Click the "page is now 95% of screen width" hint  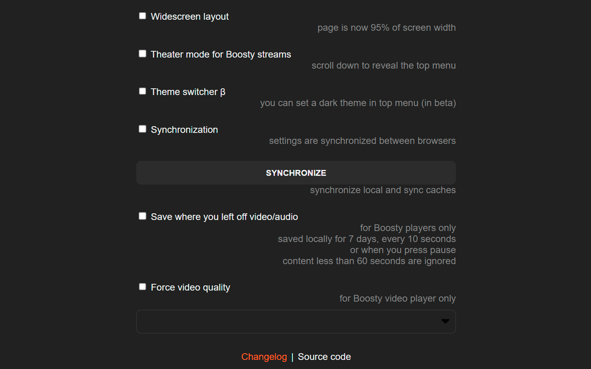pyautogui.click(x=386, y=28)
